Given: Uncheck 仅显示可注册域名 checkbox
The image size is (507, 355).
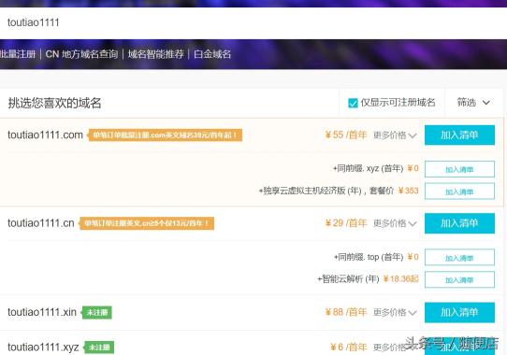Looking at the screenshot, I should tap(353, 103).
